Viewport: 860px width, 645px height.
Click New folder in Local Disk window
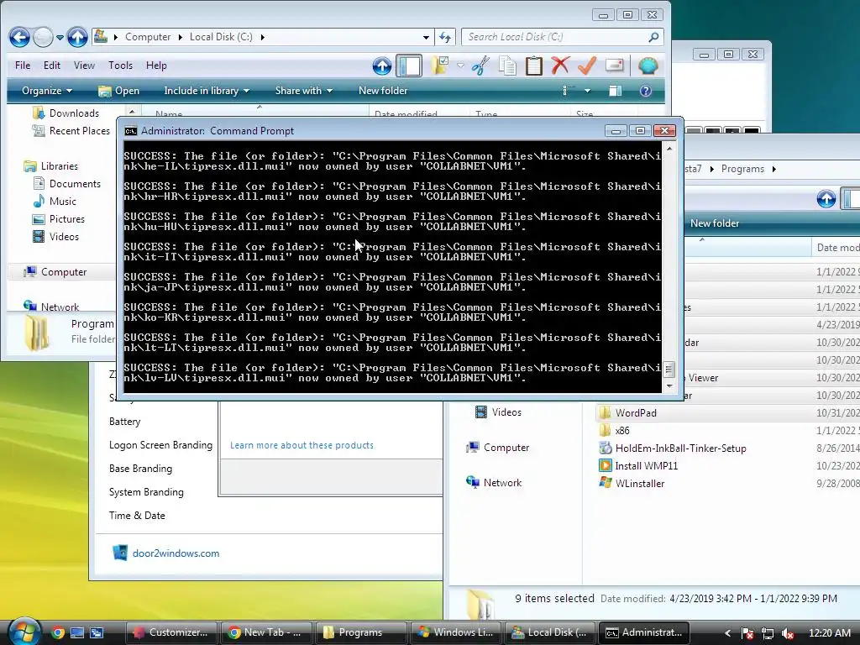pos(383,91)
